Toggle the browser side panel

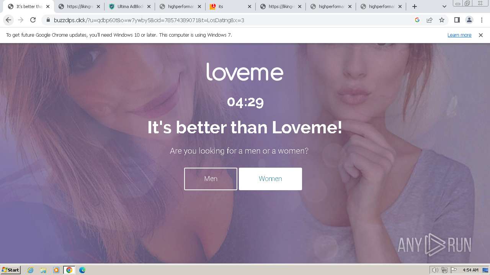pos(457,20)
